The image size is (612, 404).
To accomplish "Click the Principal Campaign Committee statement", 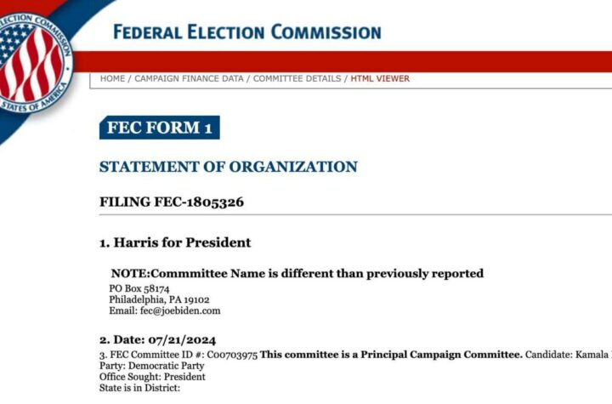I will click(x=391, y=355).
